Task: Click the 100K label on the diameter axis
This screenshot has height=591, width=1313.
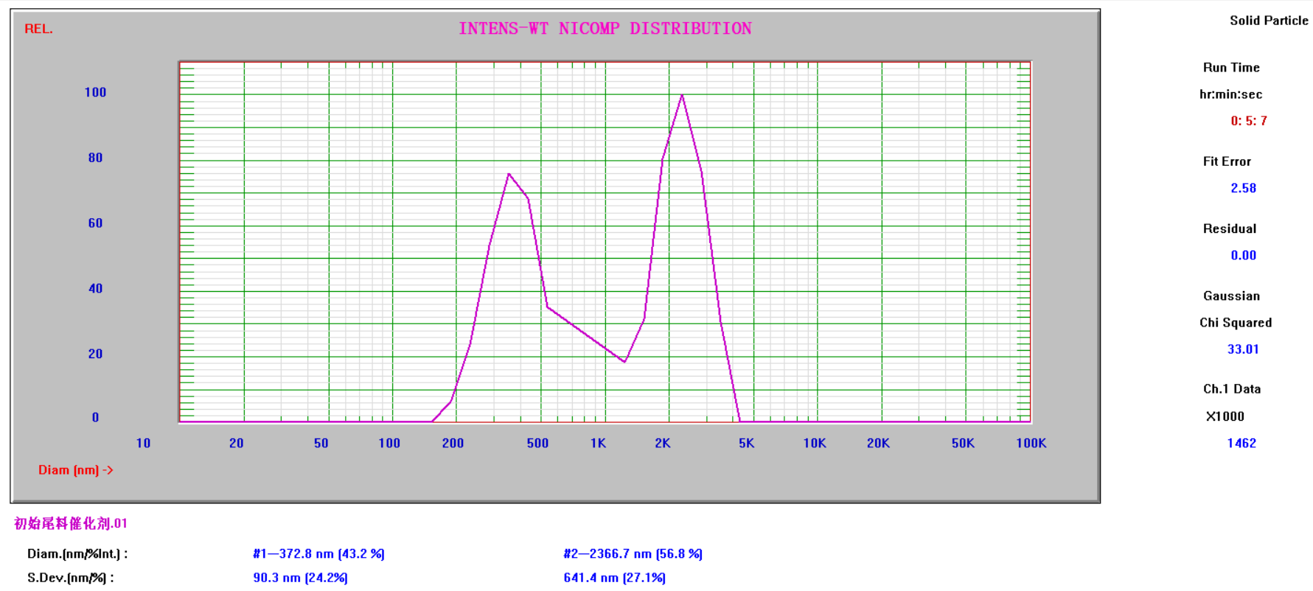Action: 1031,443
